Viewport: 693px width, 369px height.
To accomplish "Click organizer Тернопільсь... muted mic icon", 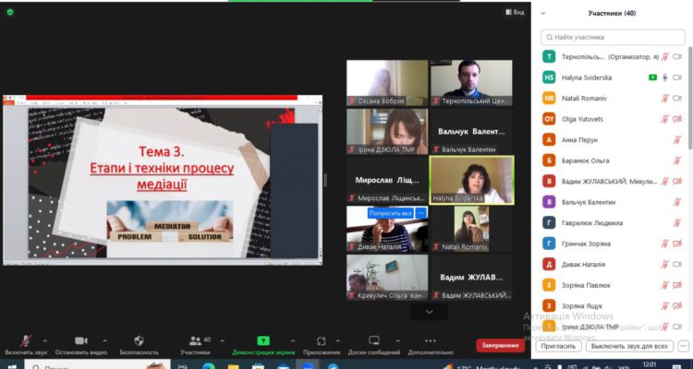I will 664,57.
